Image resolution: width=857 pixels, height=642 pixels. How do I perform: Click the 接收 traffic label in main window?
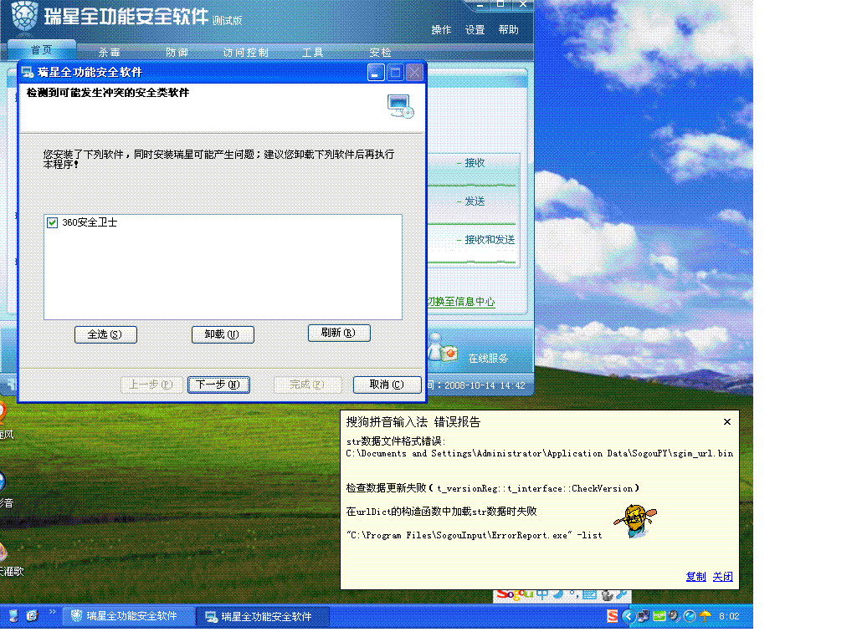coord(475,163)
